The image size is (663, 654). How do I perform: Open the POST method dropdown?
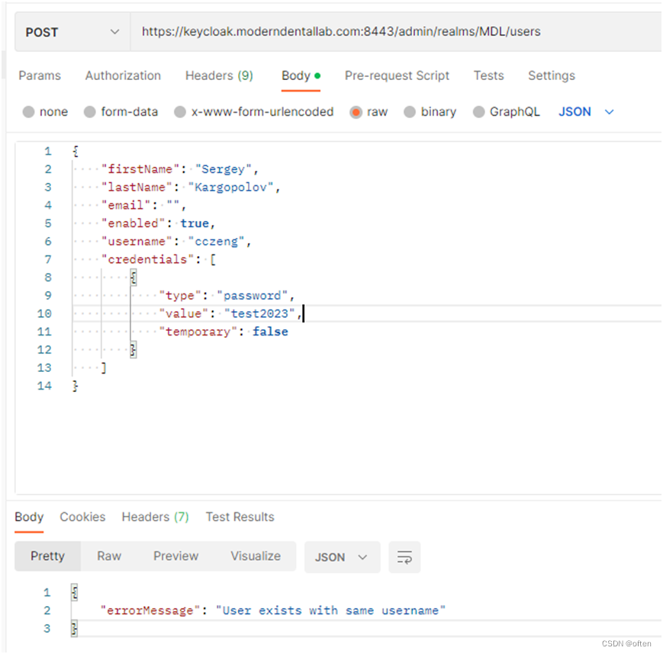[72, 32]
